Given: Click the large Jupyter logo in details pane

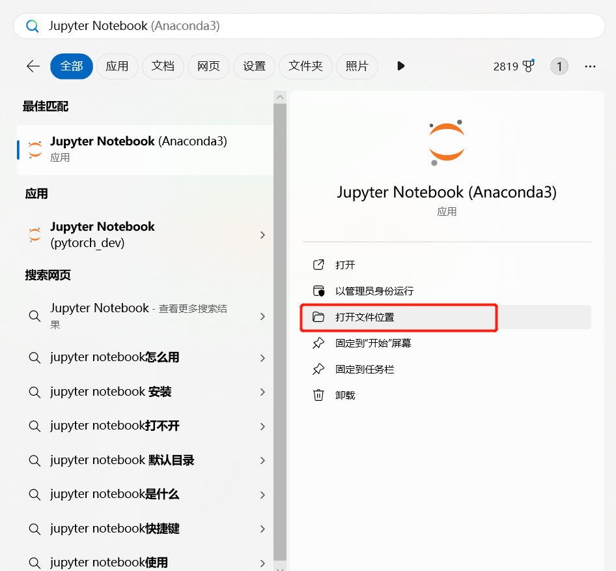Looking at the screenshot, I should 447,143.
